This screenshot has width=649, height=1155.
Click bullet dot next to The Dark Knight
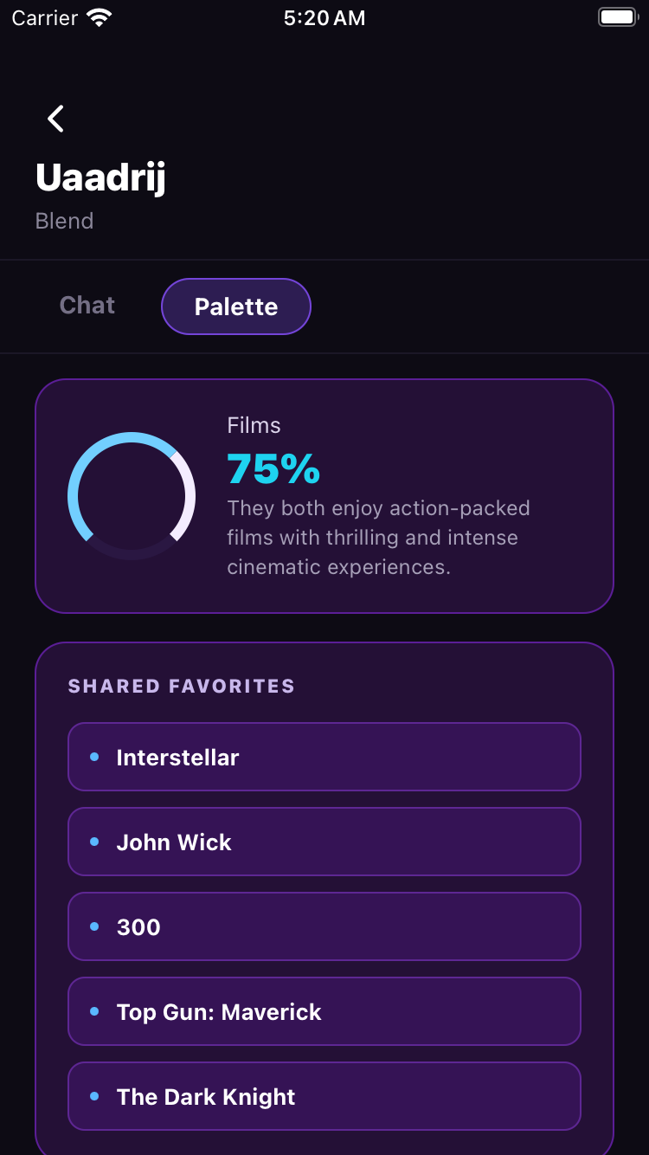pos(94,1096)
